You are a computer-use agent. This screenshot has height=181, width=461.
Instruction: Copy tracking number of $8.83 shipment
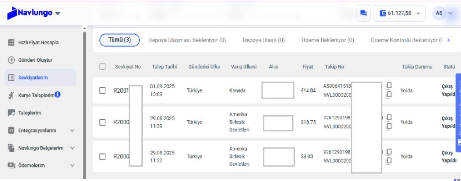(x=389, y=152)
